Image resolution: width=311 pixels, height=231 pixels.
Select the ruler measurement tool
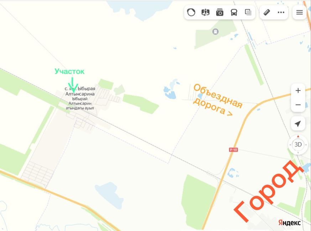click(267, 12)
